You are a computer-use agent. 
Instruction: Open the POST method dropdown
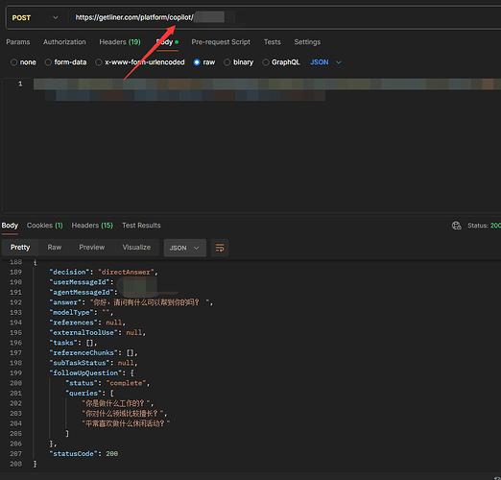click(x=36, y=17)
